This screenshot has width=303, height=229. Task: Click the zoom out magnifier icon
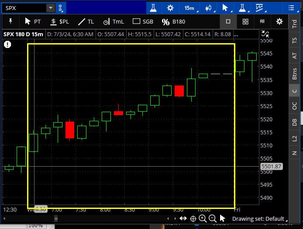[x=212, y=219]
